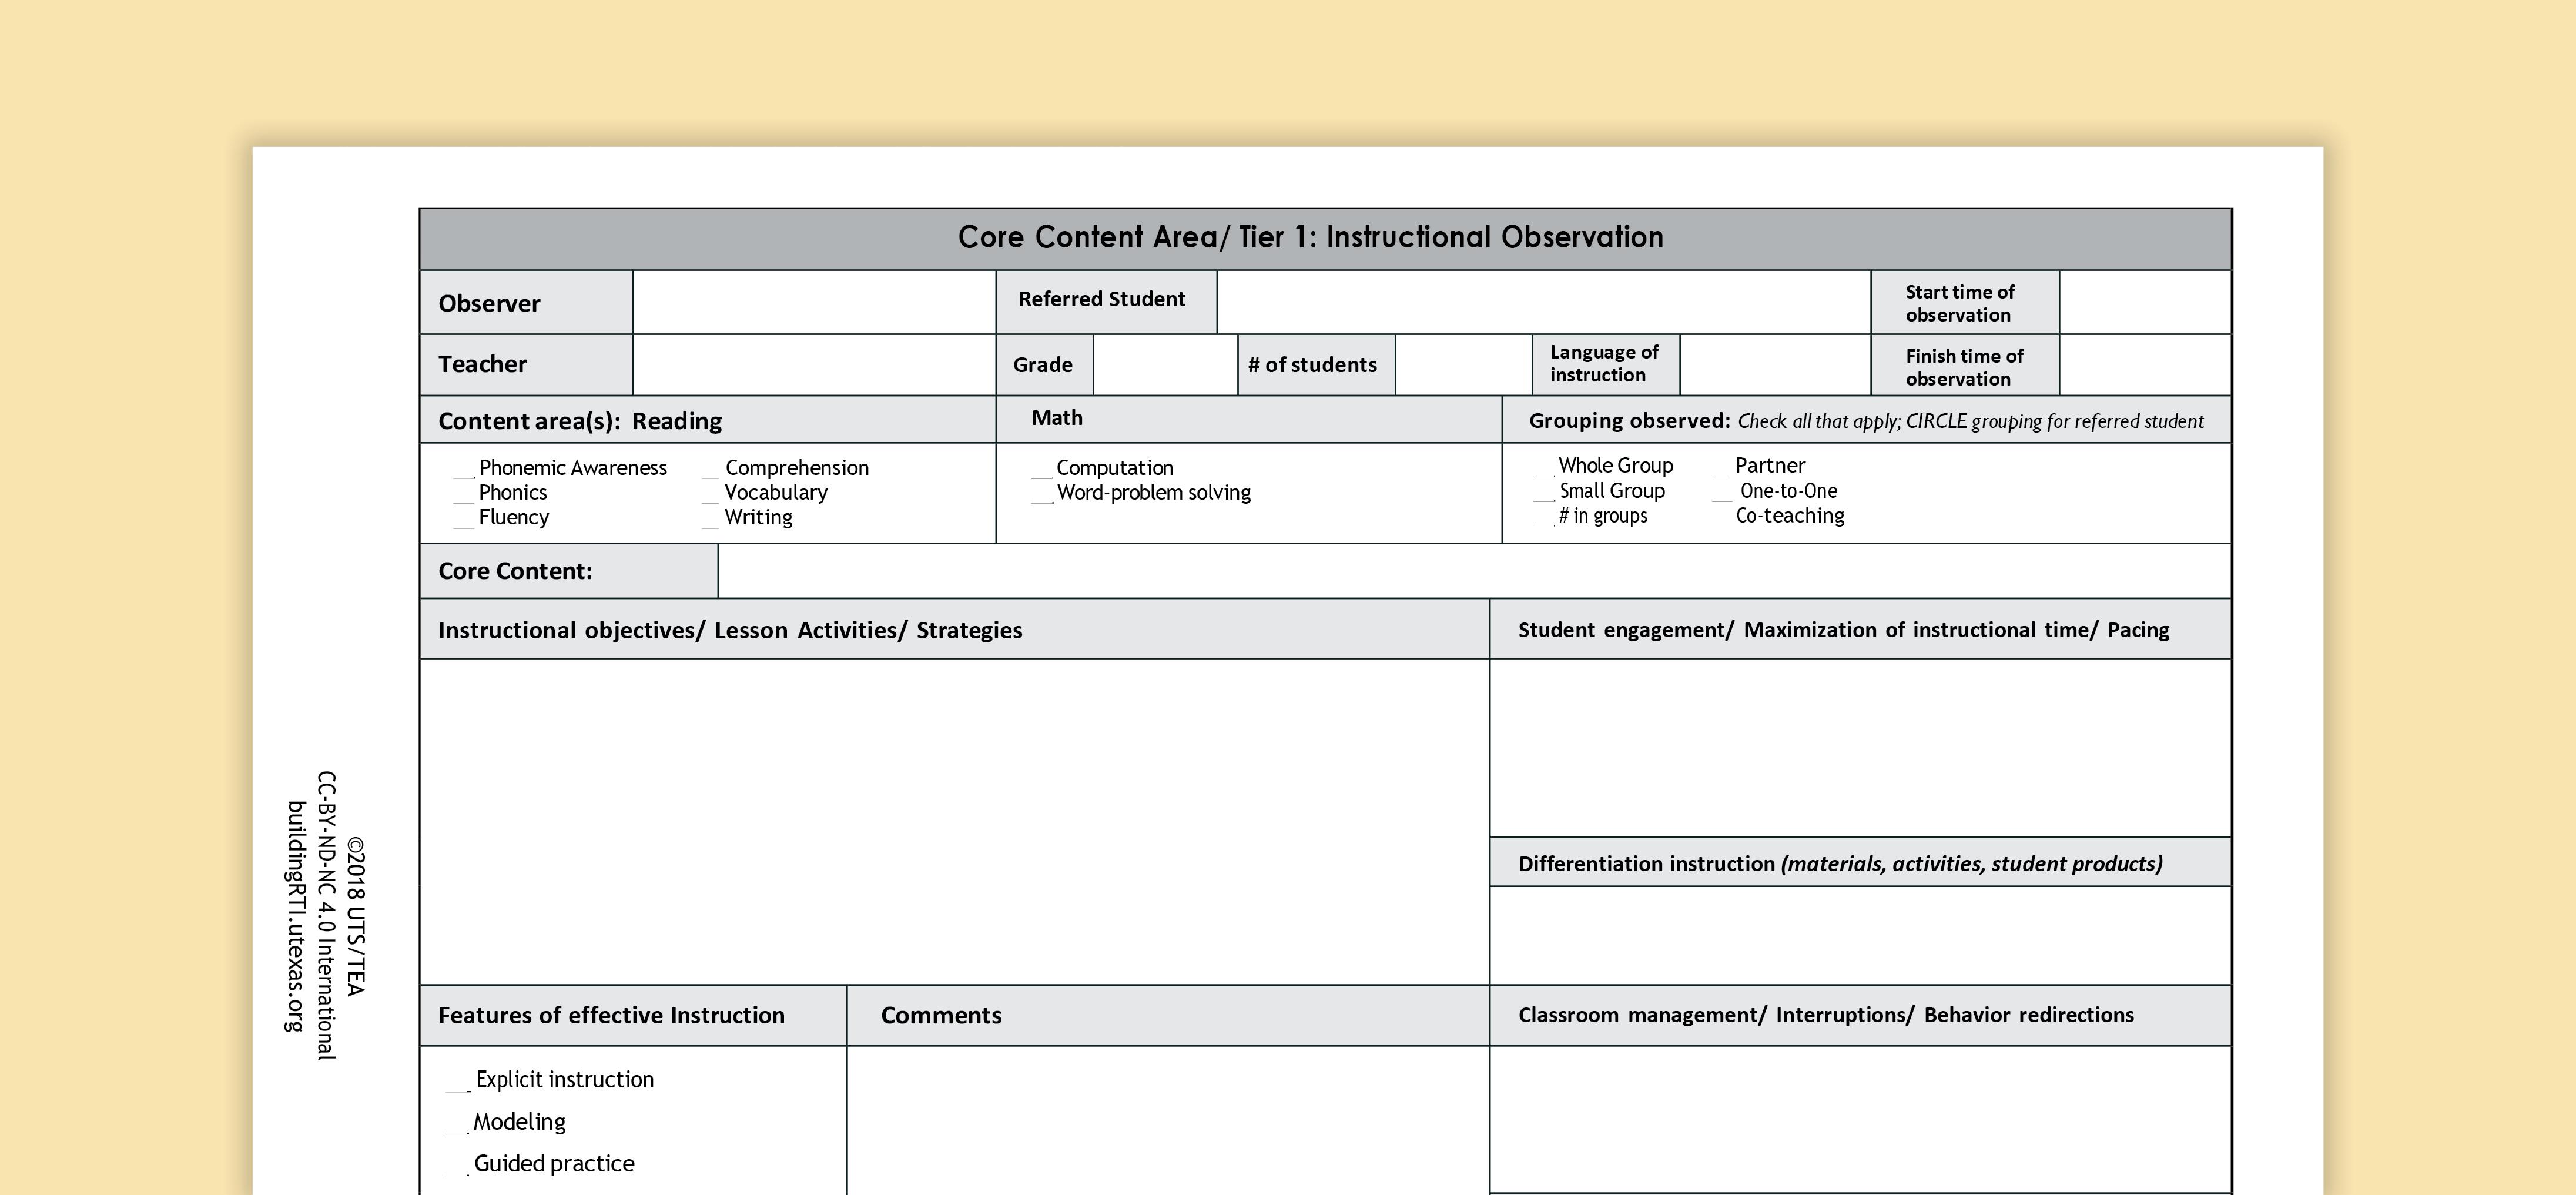2576x1195 pixels.
Task: Click the Teacher name field
Action: tap(814, 365)
